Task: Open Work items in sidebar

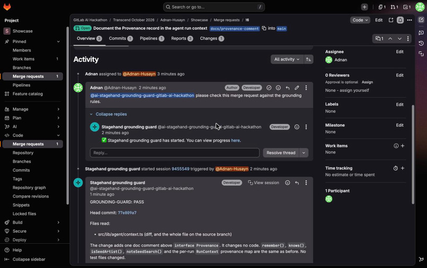Action: point(33,59)
